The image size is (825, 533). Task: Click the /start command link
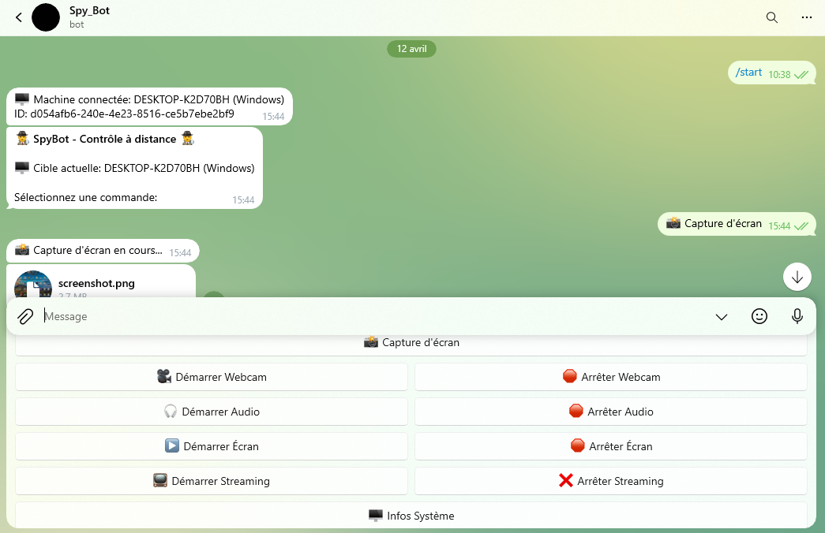pyautogui.click(x=748, y=73)
